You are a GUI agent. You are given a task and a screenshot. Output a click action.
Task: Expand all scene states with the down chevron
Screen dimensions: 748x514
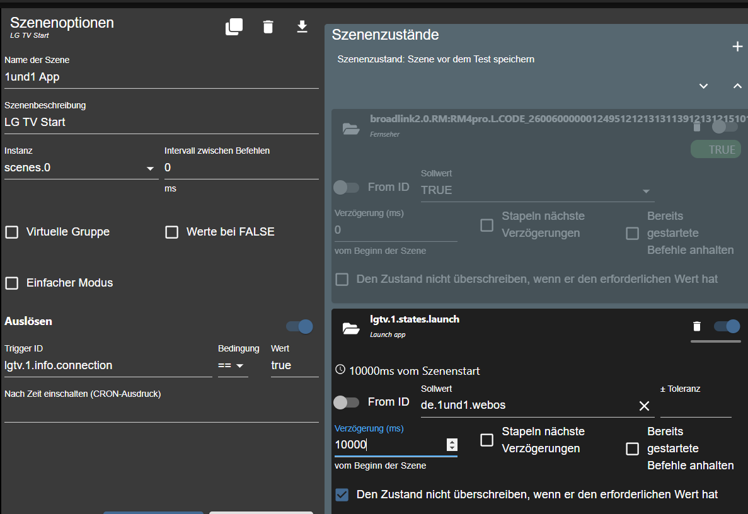pos(704,86)
